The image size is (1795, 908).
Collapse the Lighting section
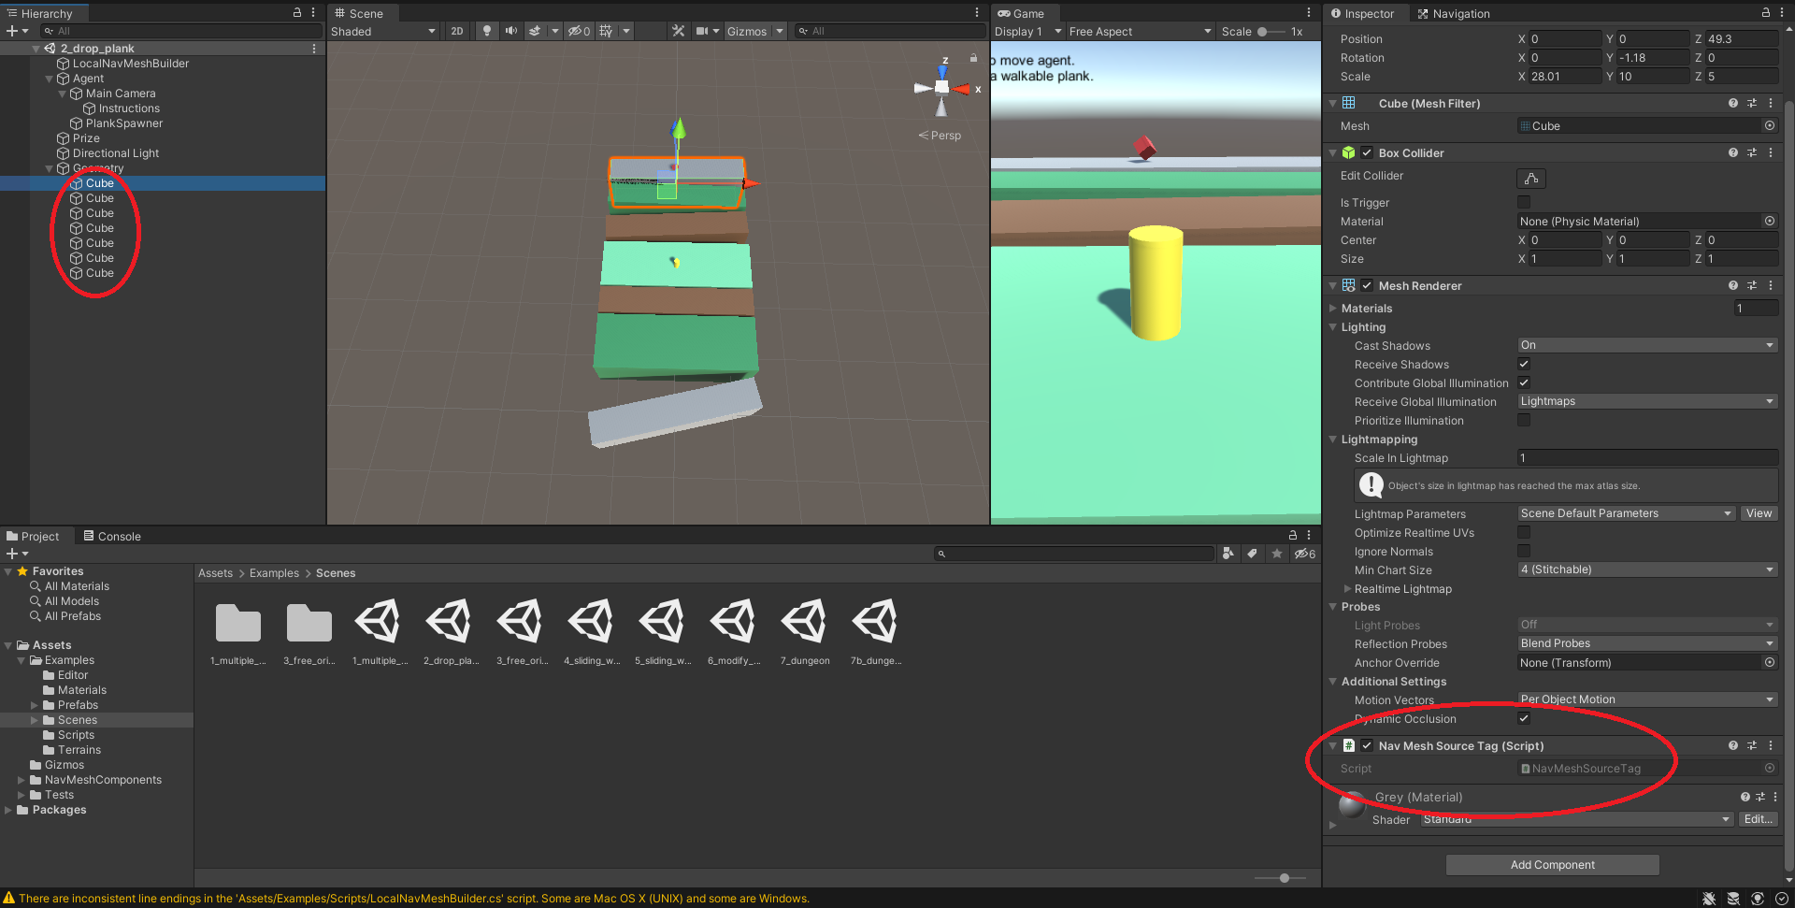click(x=1333, y=327)
